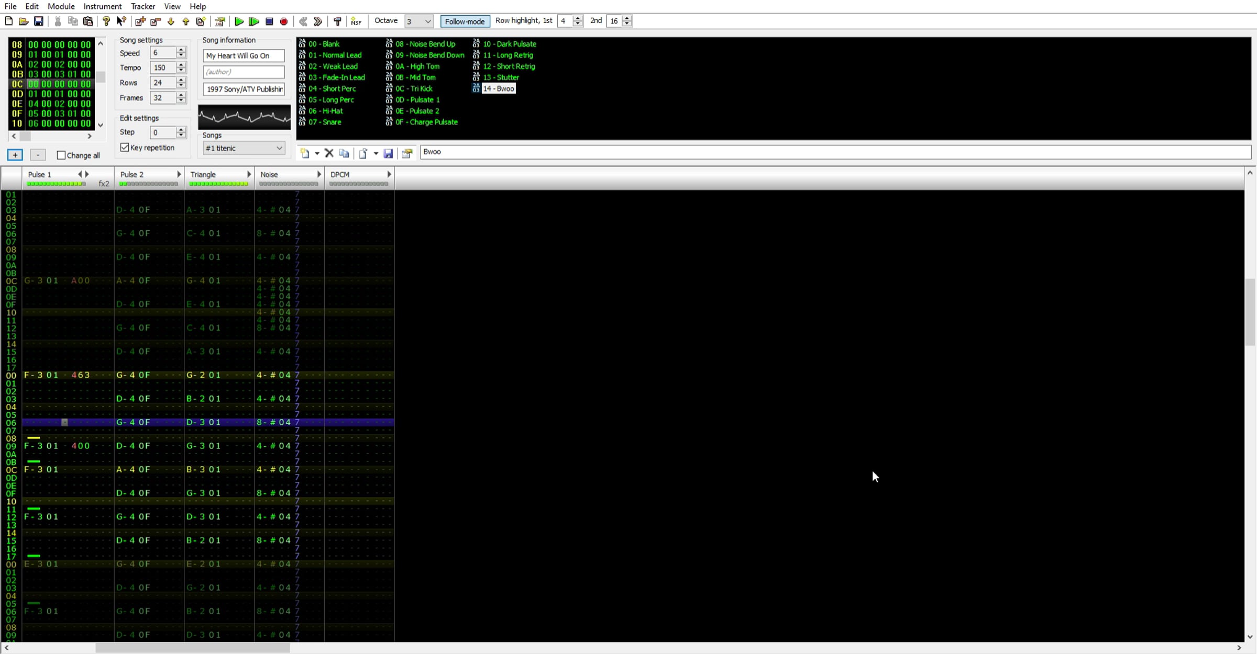Toggle the Follow-mode button
Viewport: 1257px width, 654px height.
(465, 21)
